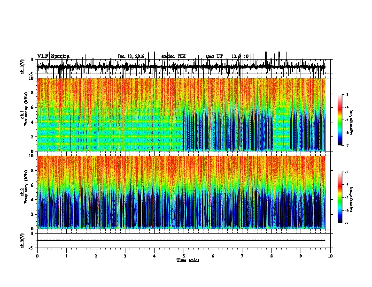Click the x-axis tick label "0" minutes
This screenshot has width=372, height=287.
point(37,256)
